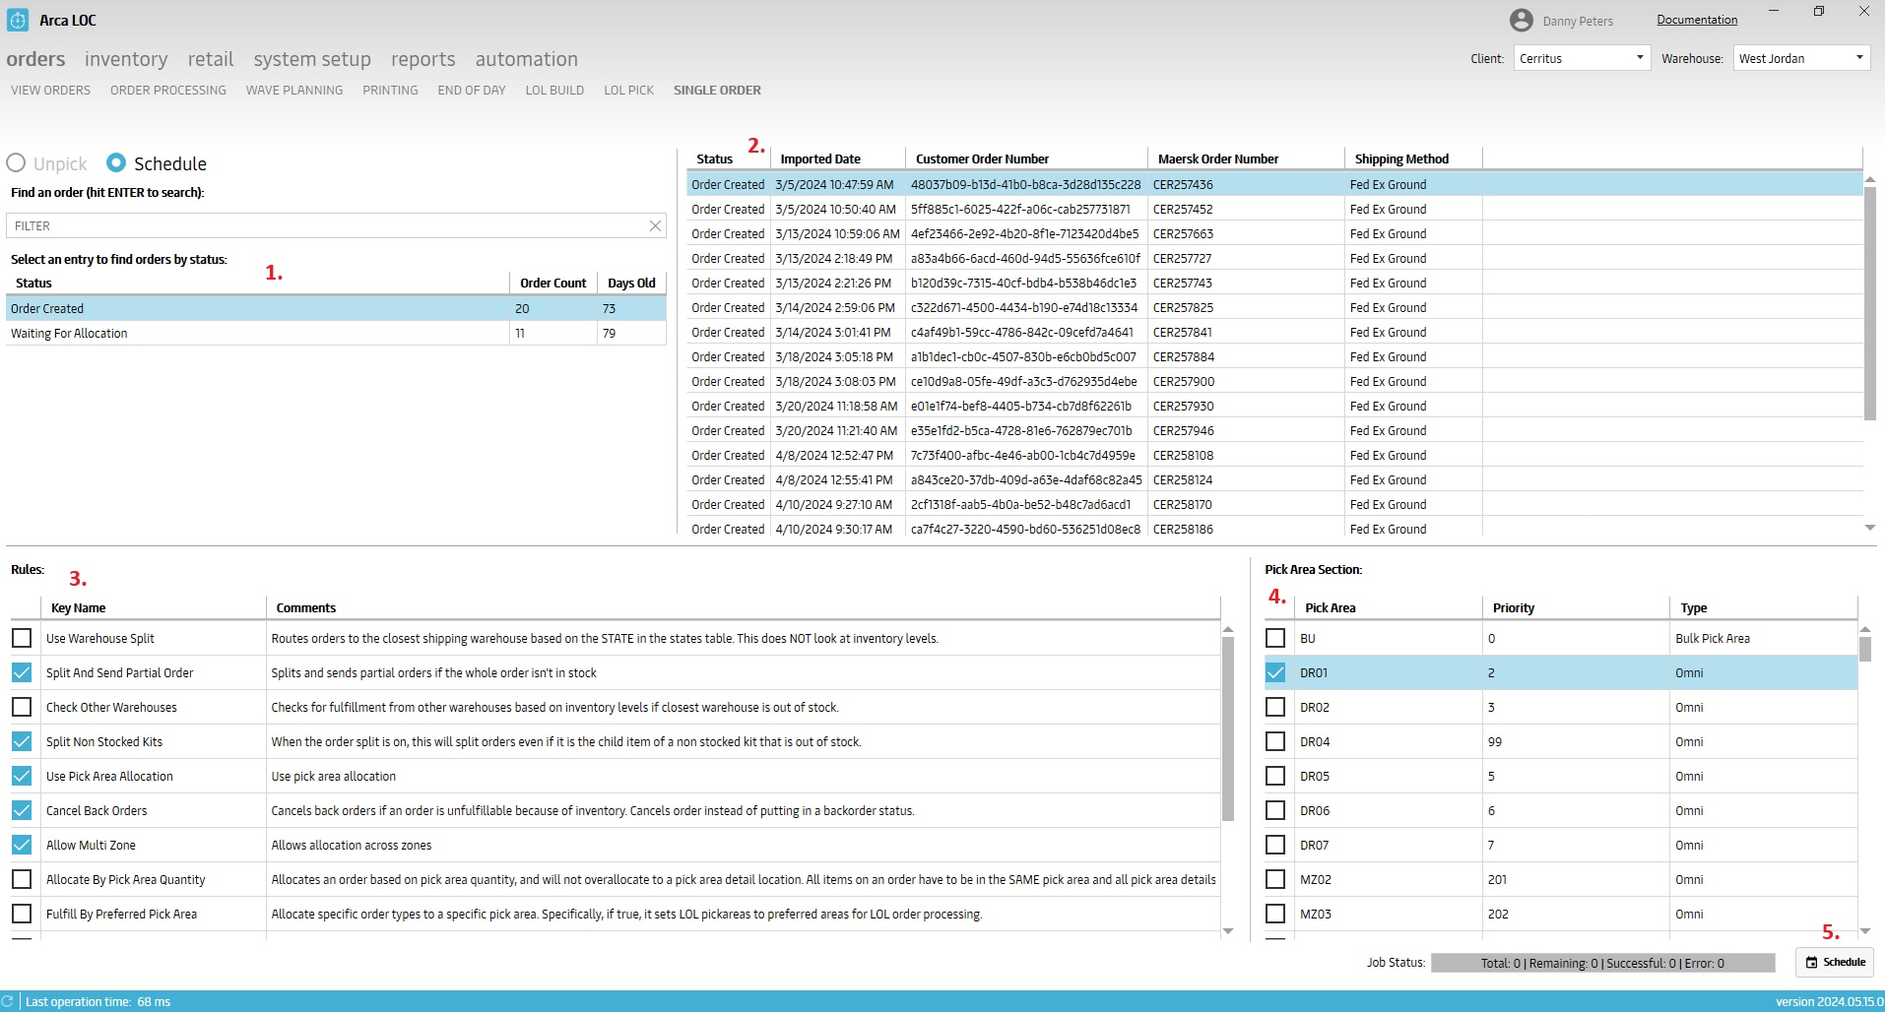Viewport: 1885px width, 1012px height.
Task: Switch to ORDER PROCESSING tab
Action: tap(168, 90)
